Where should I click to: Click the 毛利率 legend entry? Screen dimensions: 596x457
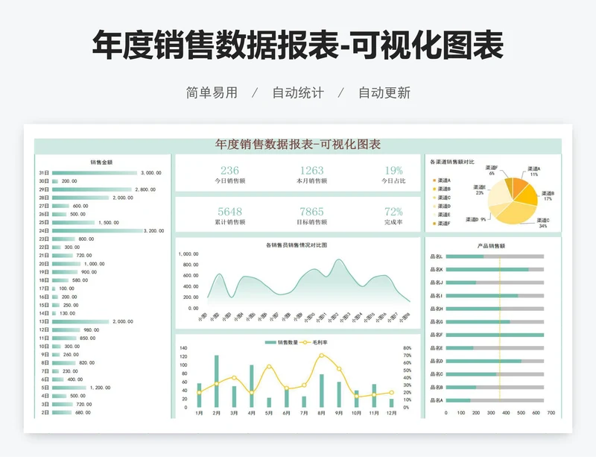click(314, 342)
